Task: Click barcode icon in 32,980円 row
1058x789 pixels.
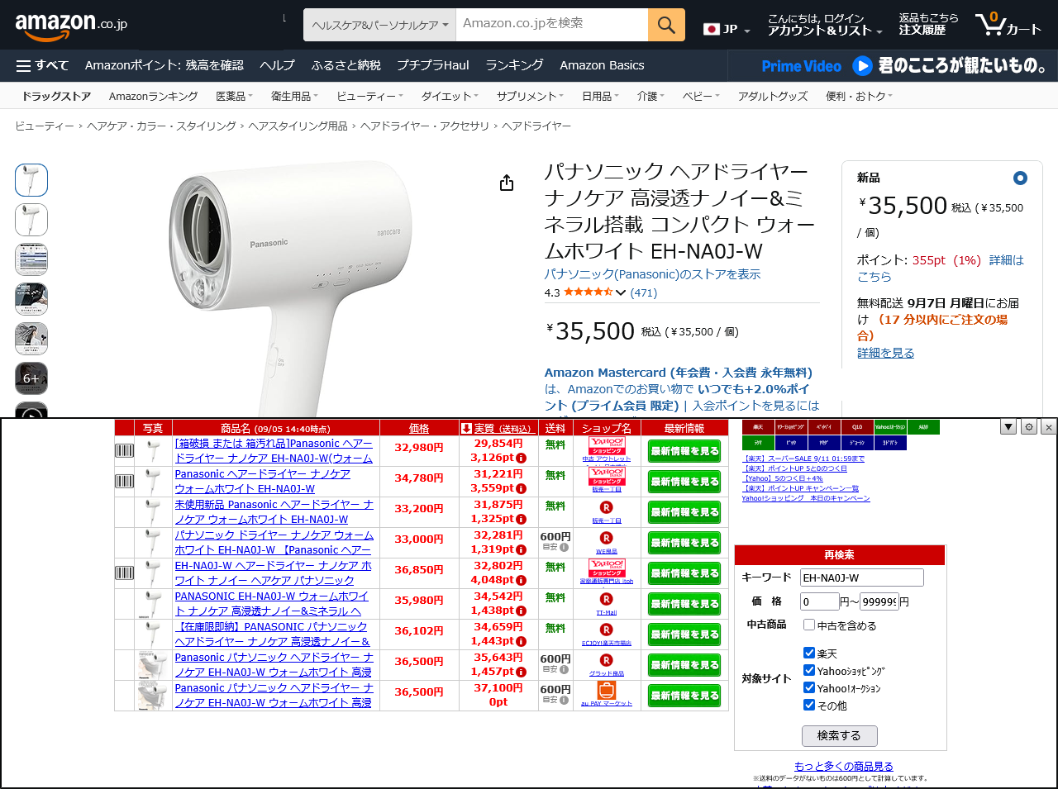Action: pyautogui.click(x=124, y=450)
